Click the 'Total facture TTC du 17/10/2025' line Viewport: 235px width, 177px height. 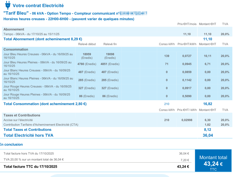coord(31,167)
